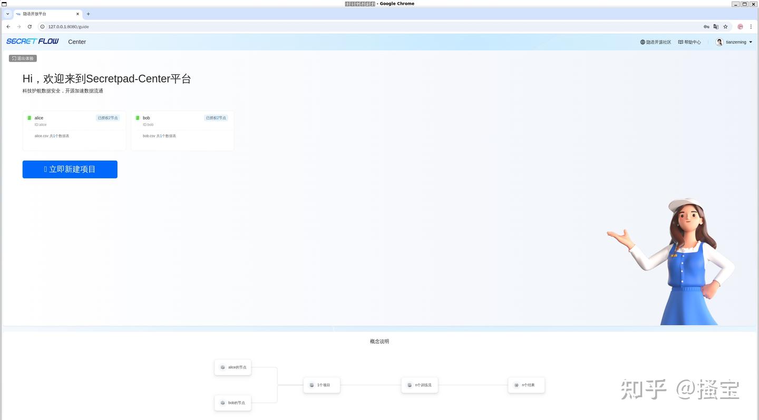Click the SECRET FLOW logo in the header
759x420 pixels.
32,41
